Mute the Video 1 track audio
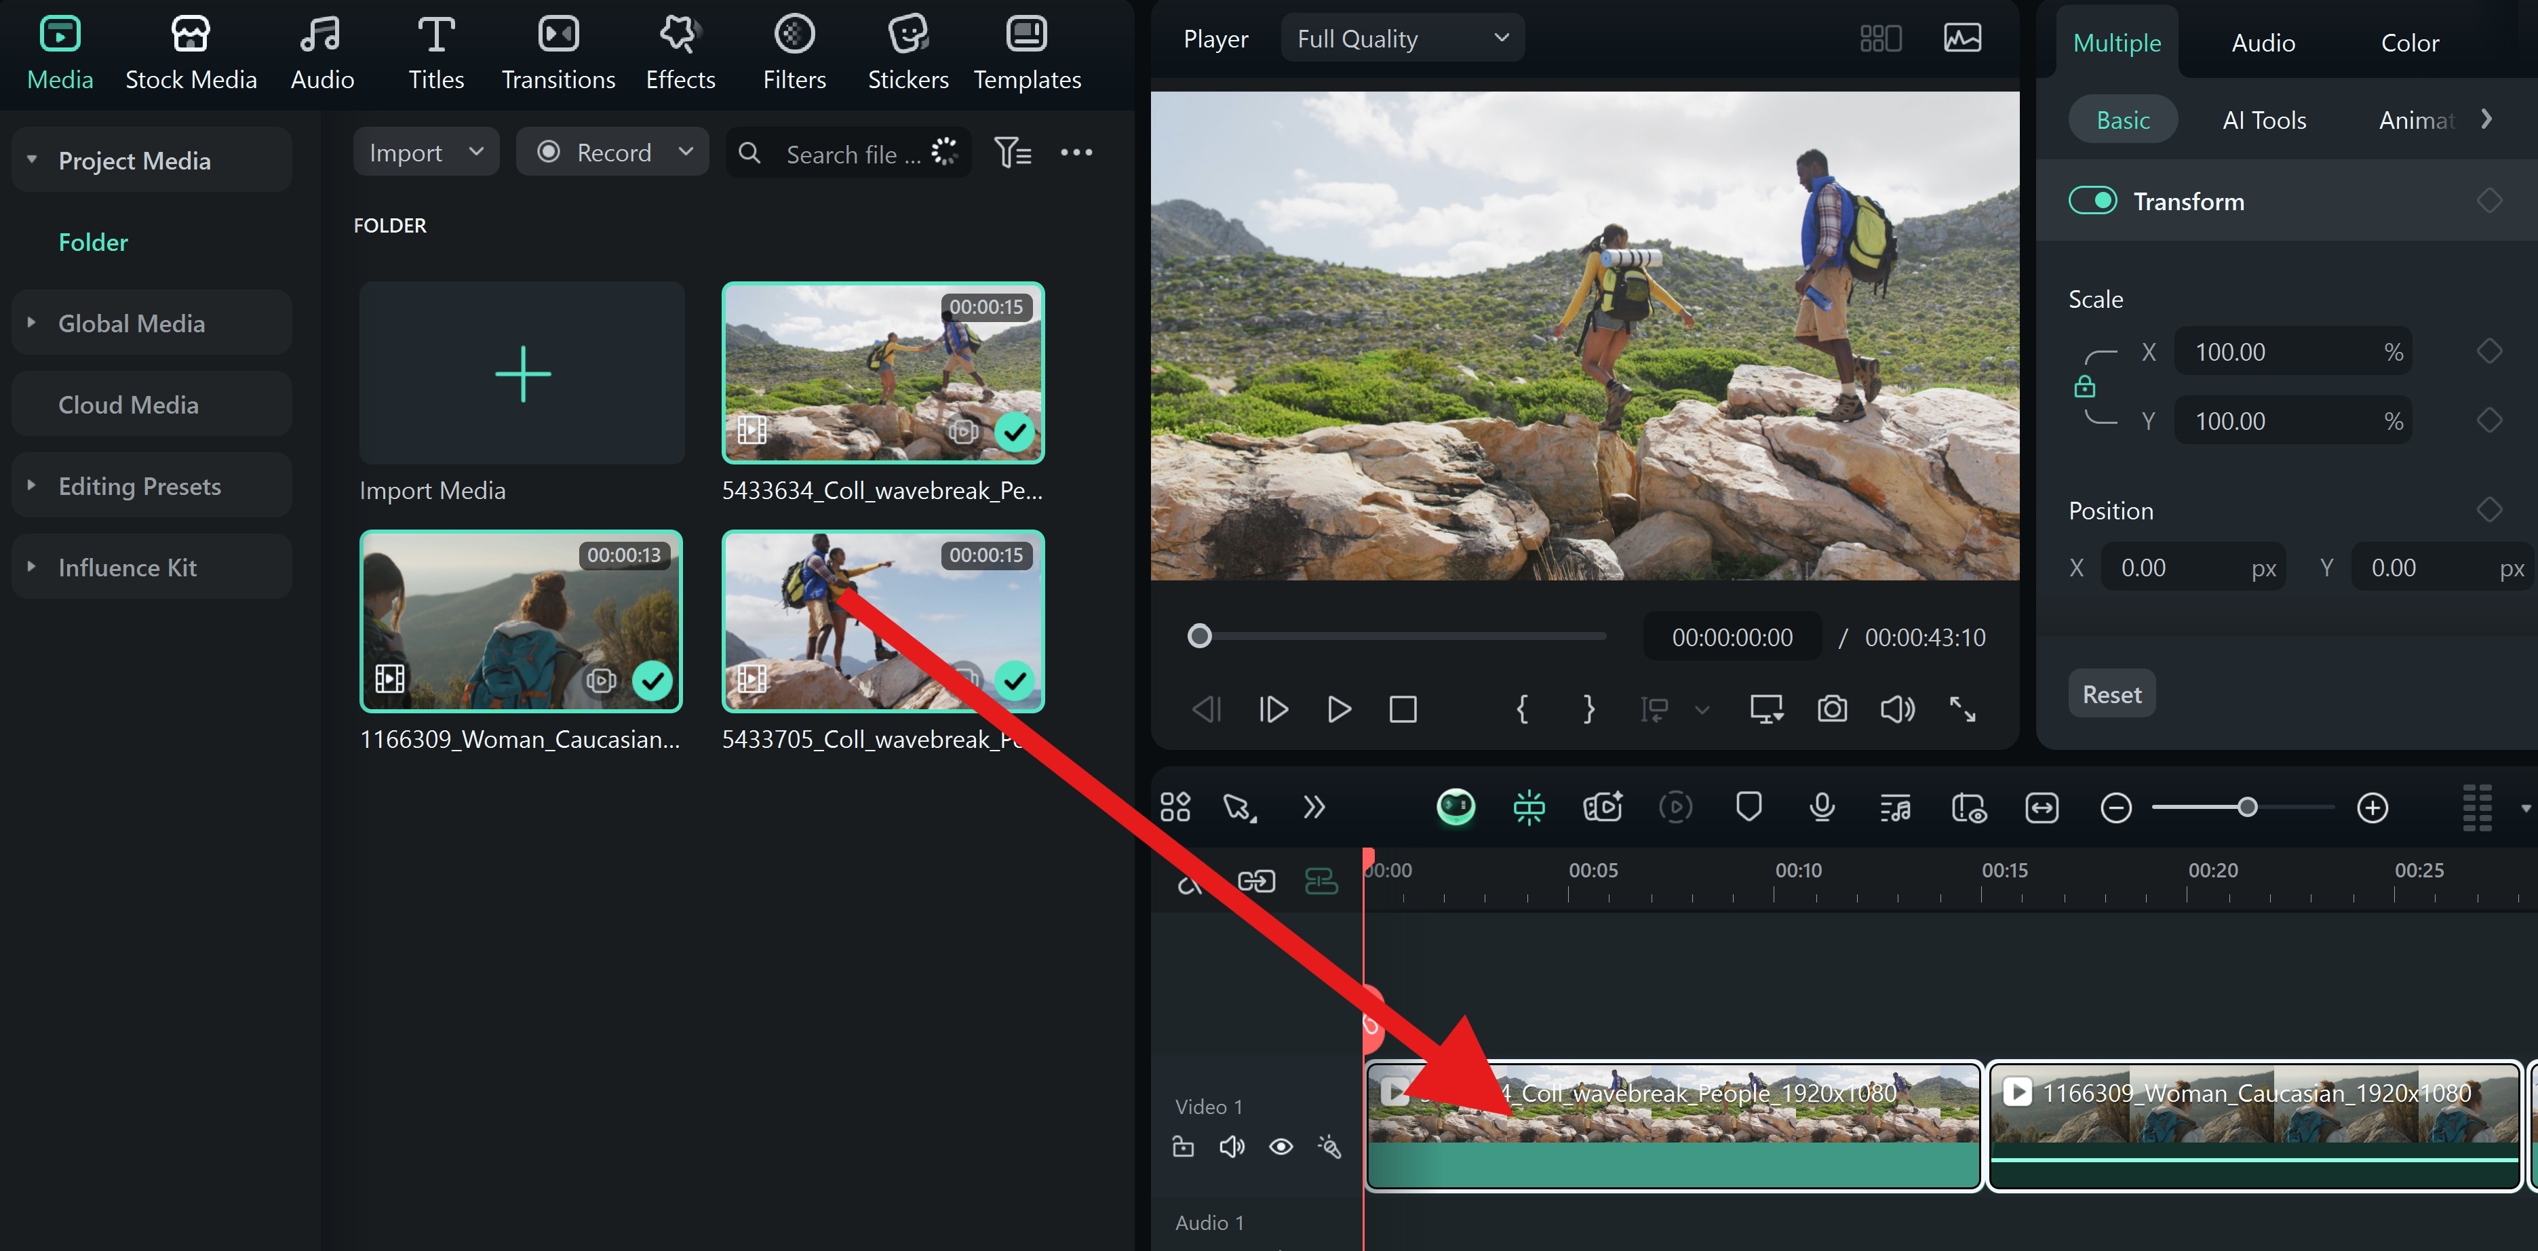Screen dimensions: 2538x1251 pyautogui.click(x=1232, y=1146)
